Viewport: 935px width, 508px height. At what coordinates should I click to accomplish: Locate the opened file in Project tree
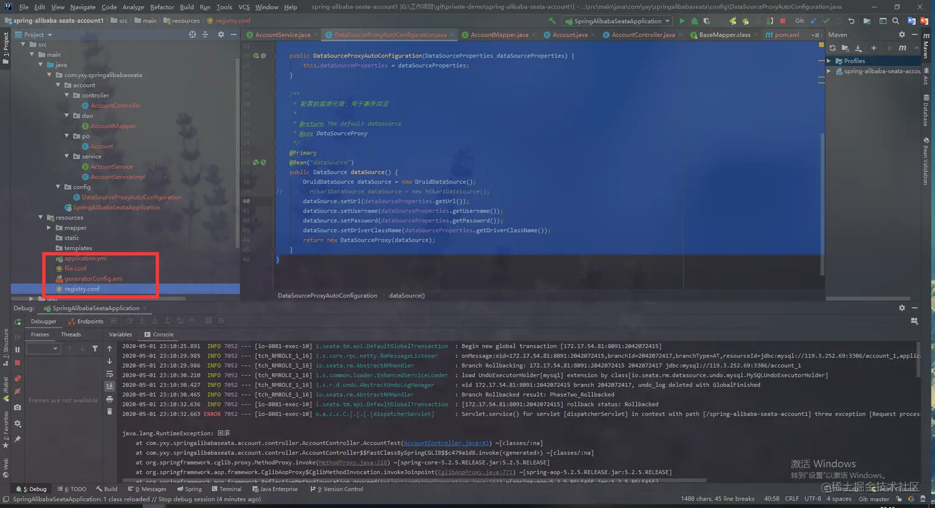tap(192, 35)
